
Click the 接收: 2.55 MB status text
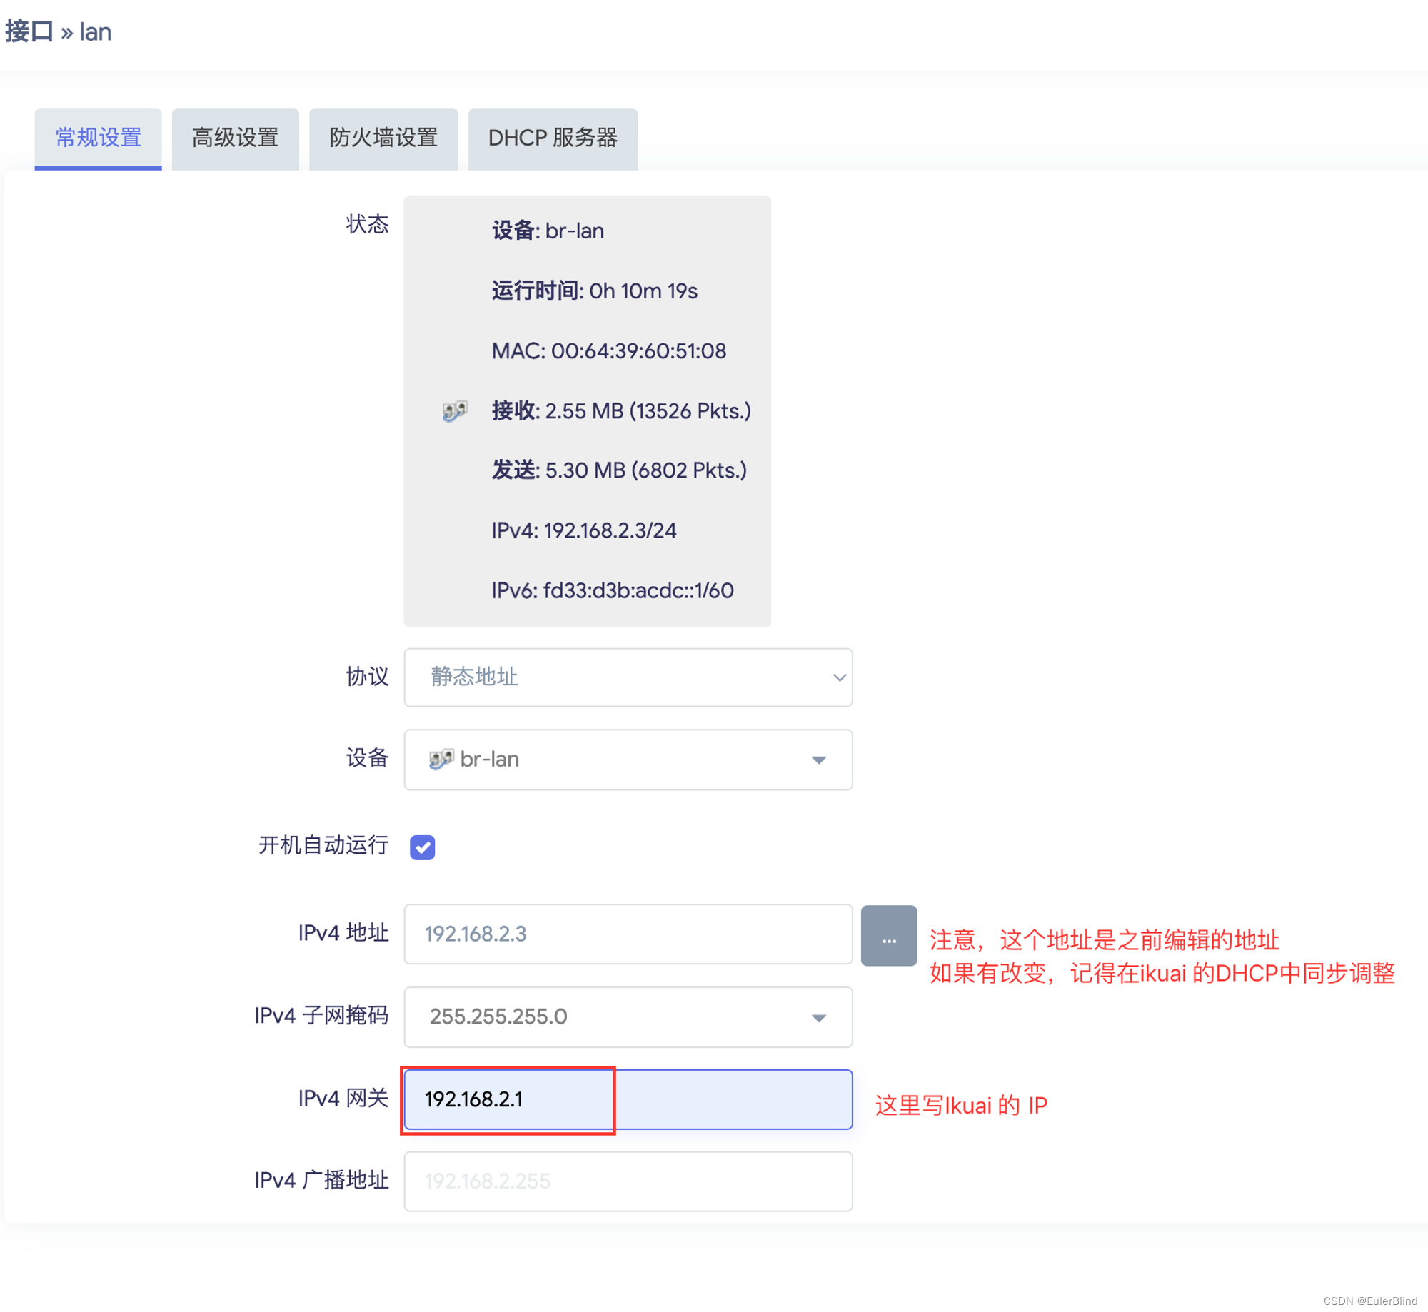tap(621, 411)
